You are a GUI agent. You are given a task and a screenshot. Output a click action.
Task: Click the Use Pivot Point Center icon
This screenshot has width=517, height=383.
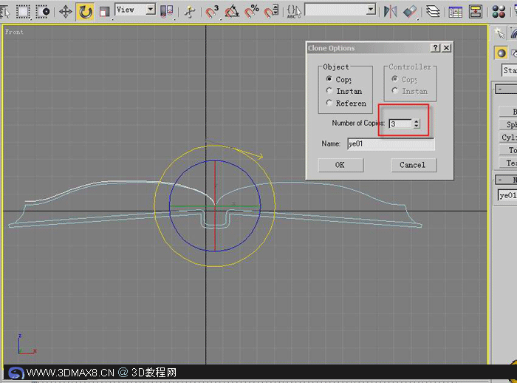click(x=166, y=11)
